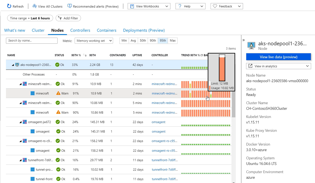Click the 95TH % column sort arrow
Image resolution: width=315 pixels, height=183 pixels.
(85, 55)
